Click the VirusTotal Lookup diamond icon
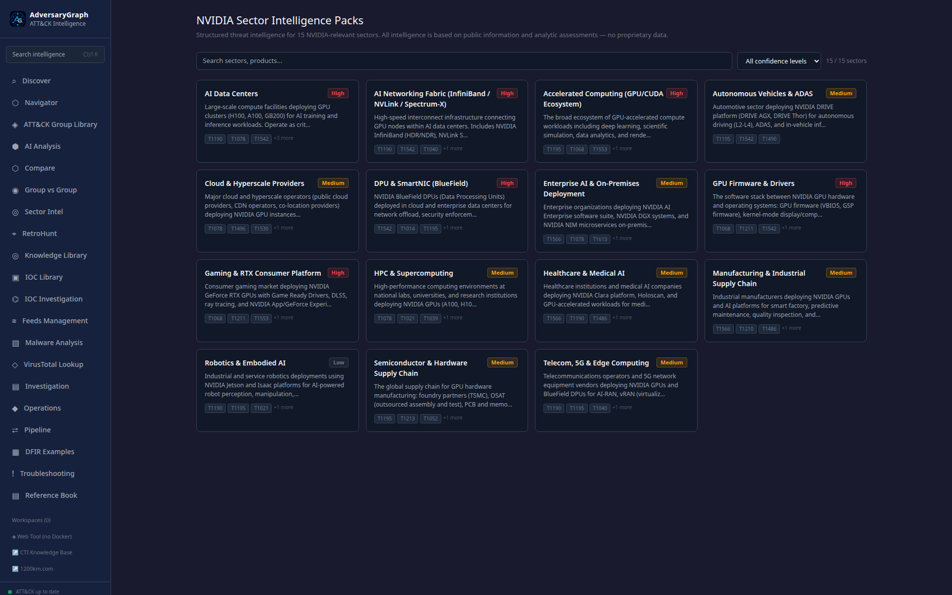This screenshot has width=952, height=595. (x=15, y=365)
